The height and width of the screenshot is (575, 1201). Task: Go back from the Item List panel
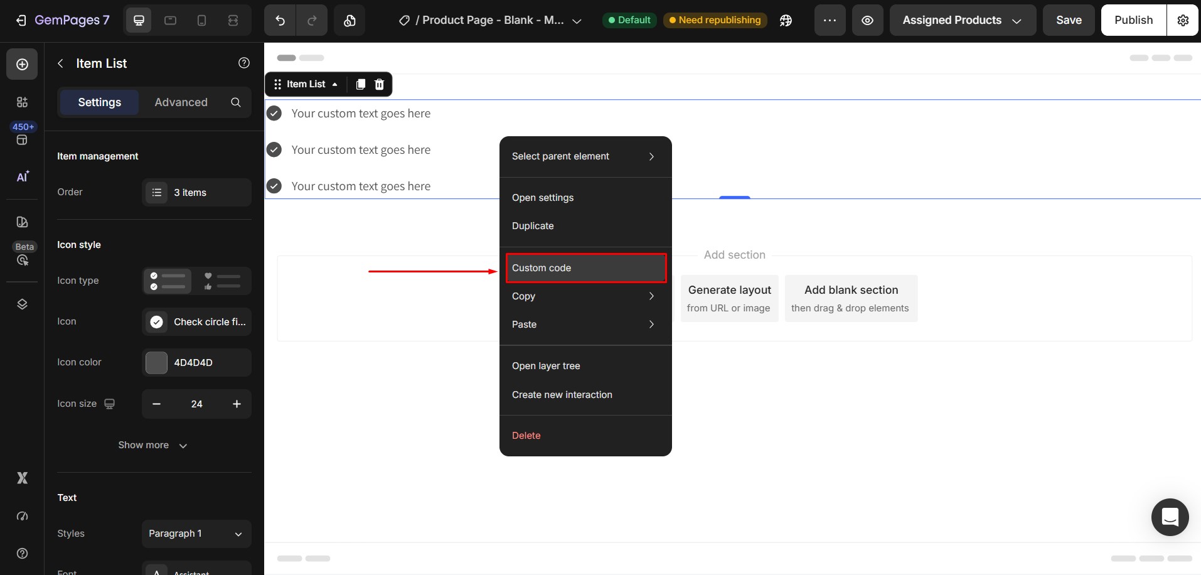pyautogui.click(x=60, y=63)
